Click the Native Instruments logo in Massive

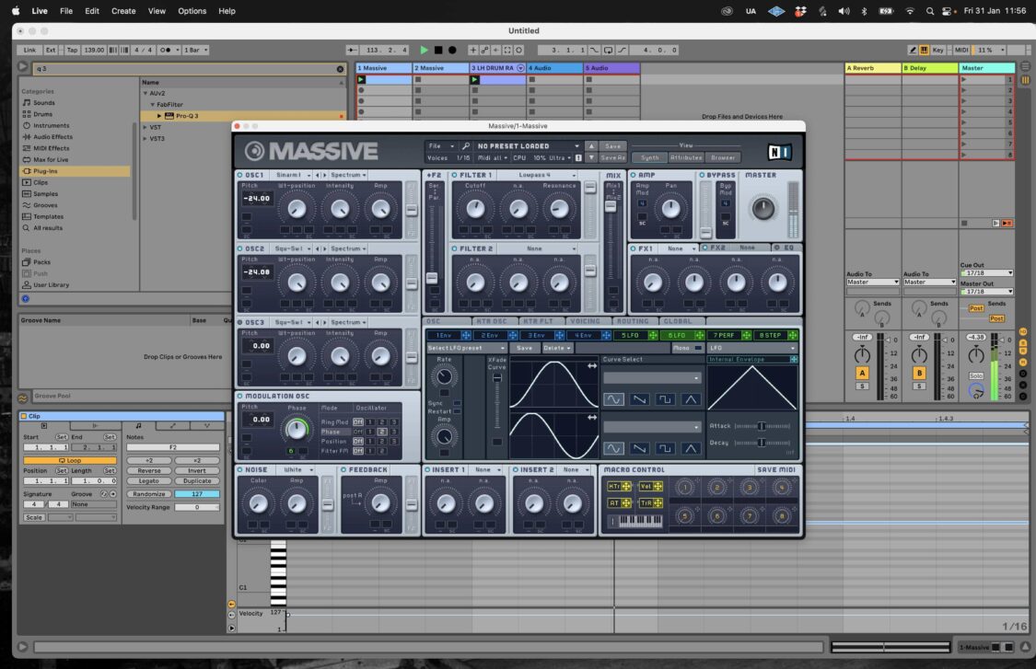pyautogui.click(x=779, y=152)
